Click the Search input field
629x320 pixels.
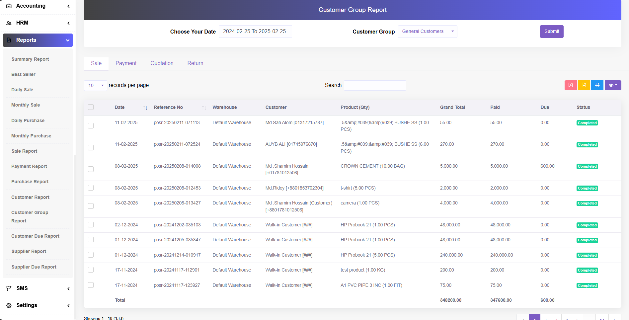(x=375, y=85)
